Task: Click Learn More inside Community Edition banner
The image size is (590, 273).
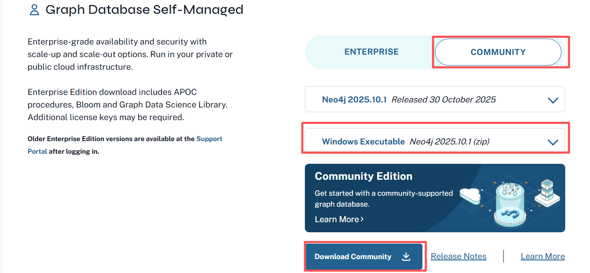Action: 339,219
